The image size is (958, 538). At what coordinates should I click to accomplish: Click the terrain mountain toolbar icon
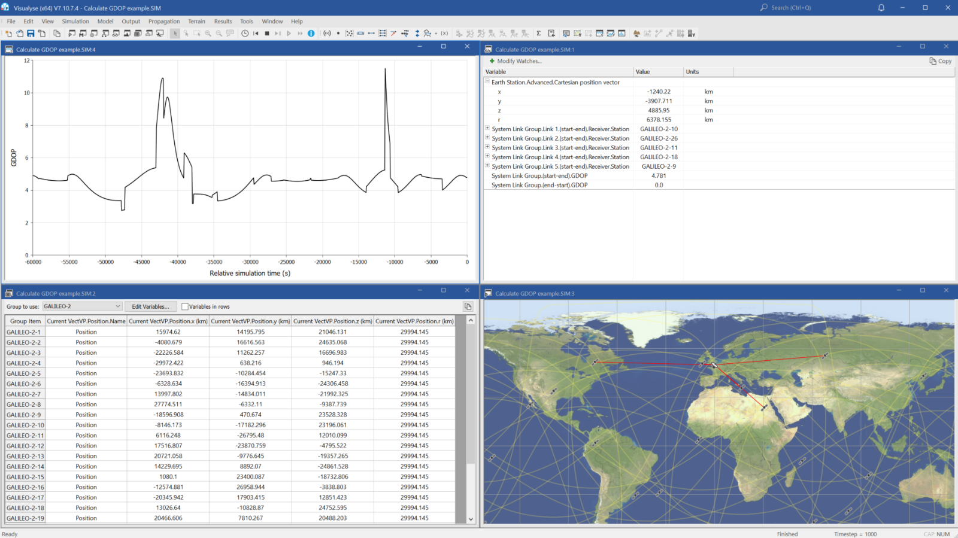click(x=636, y=34)
